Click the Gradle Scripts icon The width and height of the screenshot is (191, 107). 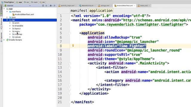(x=7, y=40)
